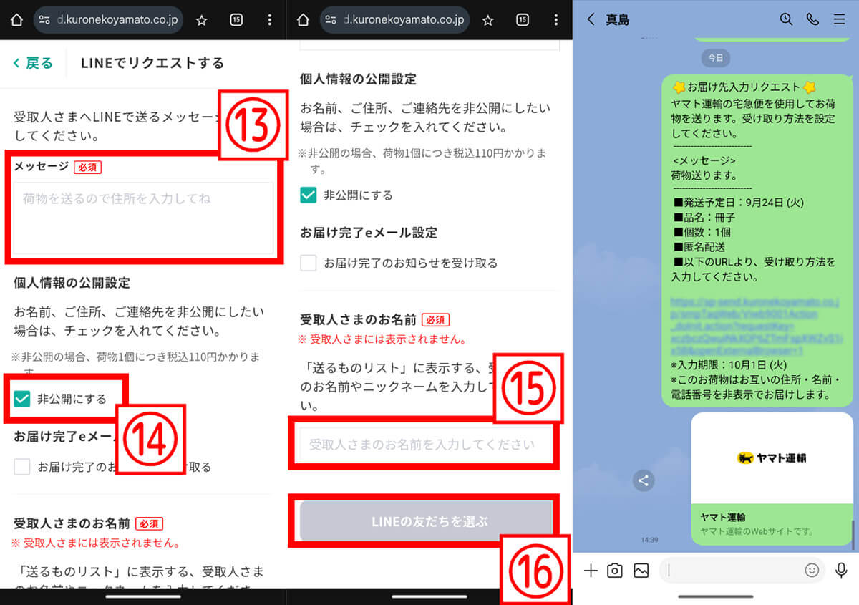Enable お届け完了のお知らせを受け取る checkbox
This screenshot has width=859, height=605.
(x=308, y=263)
